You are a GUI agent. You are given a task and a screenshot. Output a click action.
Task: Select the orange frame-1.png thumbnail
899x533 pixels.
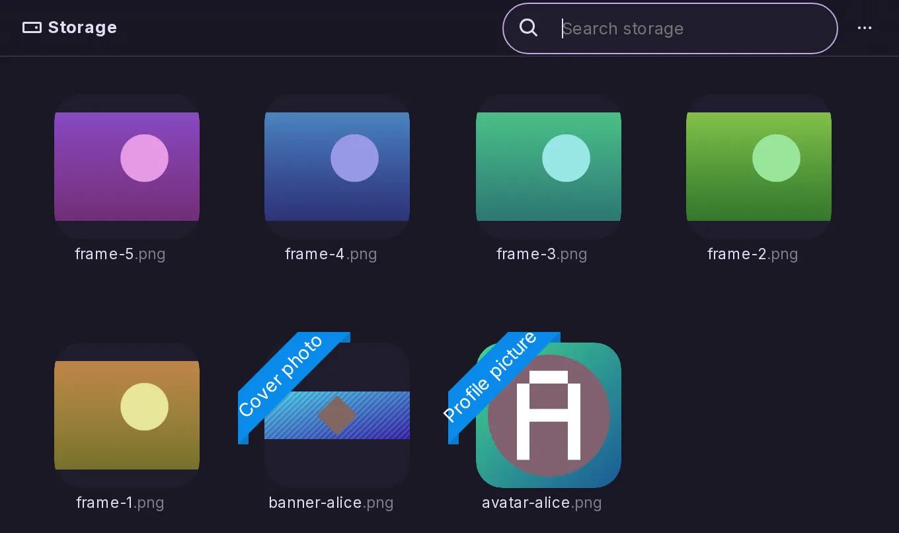point(127,415)
